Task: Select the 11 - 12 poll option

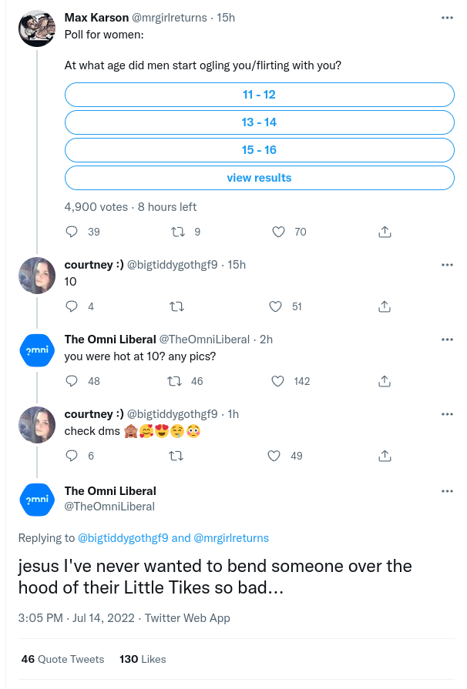Action: pos(259,95)
